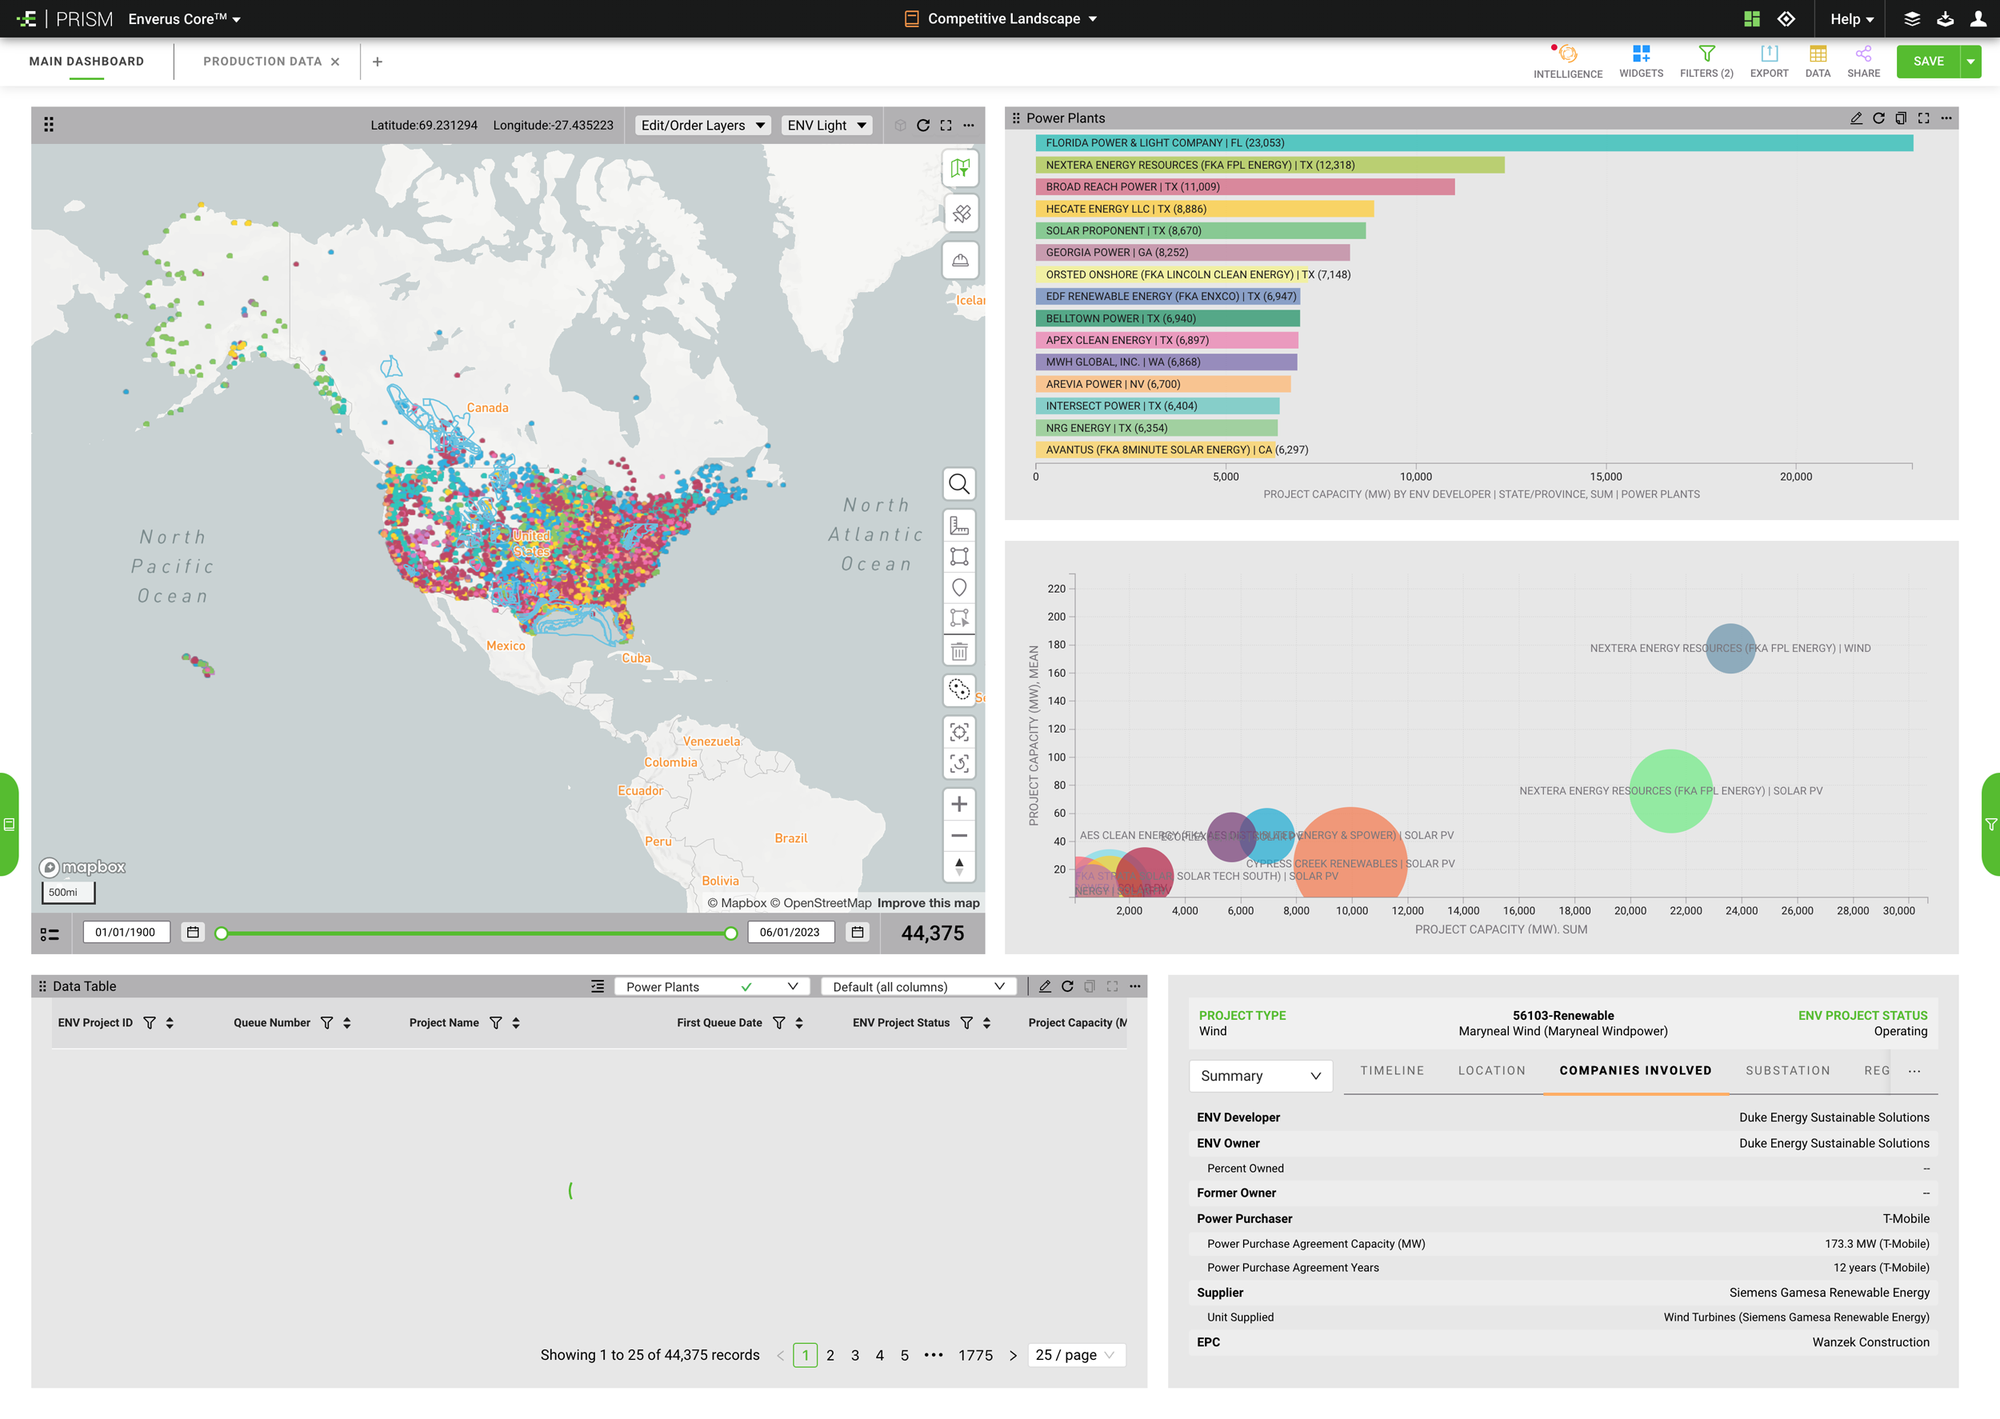Switch to the Production Data tab
The width and height of the screenshot is (2000, 1419).
point(262,61)
